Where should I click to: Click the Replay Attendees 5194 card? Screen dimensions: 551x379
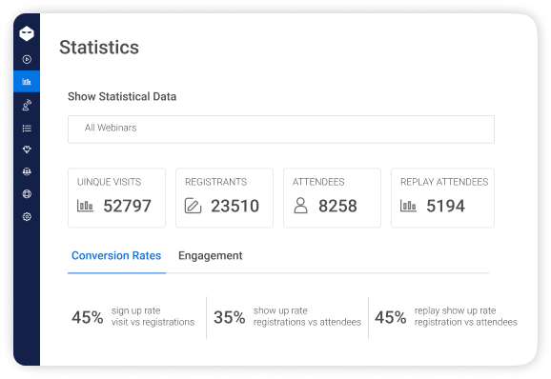coord(442,197)
